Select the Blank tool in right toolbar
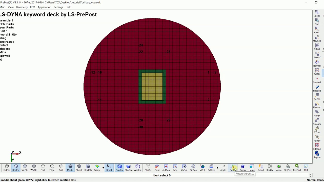Image resolution: width=324 pixels, height=182 pixels. point(317,30)
